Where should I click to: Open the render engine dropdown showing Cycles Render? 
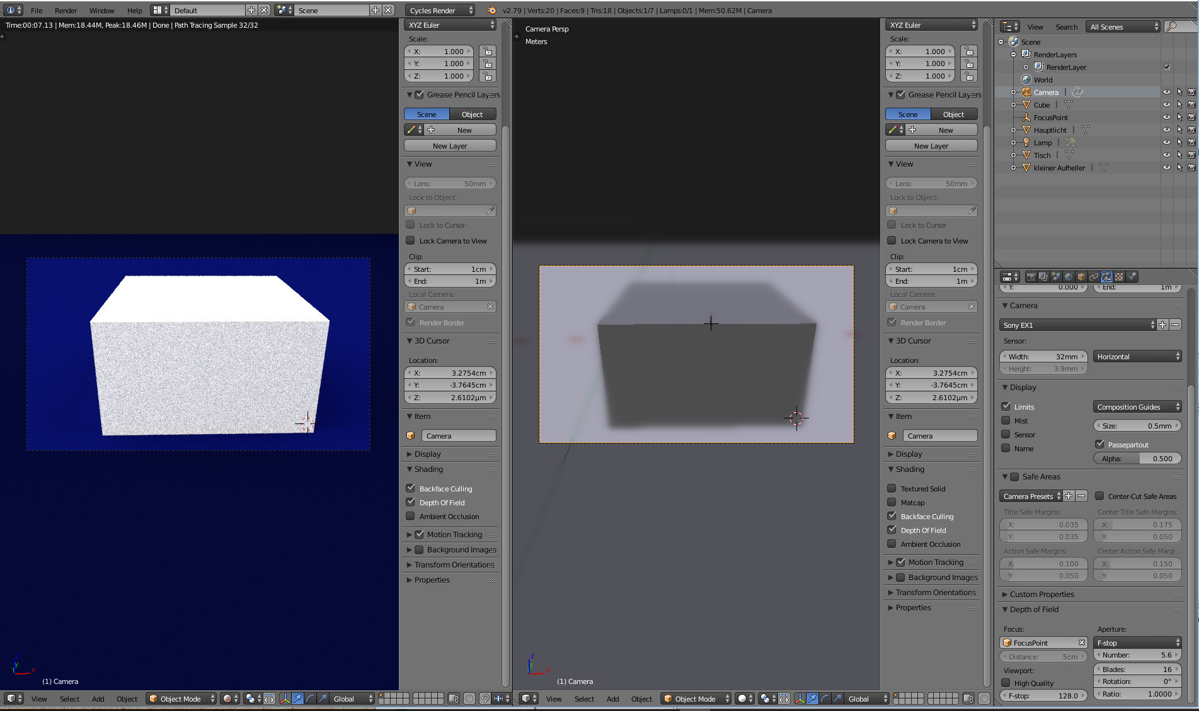pos(440,11)
